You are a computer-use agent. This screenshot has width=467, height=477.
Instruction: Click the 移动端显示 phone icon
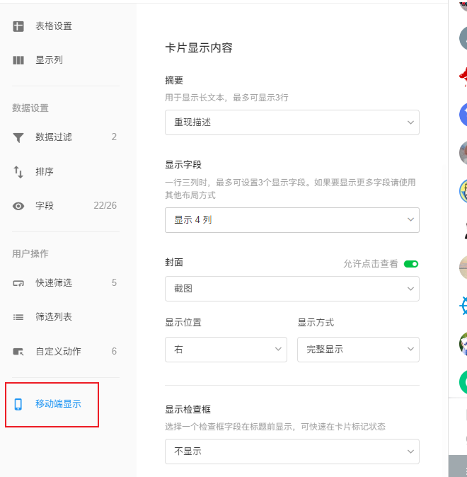tap(18, 404)
